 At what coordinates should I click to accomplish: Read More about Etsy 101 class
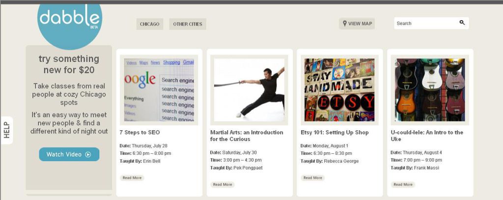312,178
